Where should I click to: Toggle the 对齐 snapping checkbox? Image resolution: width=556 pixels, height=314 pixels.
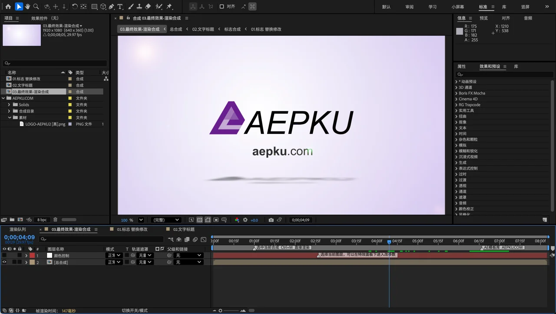tap(222, 7)
